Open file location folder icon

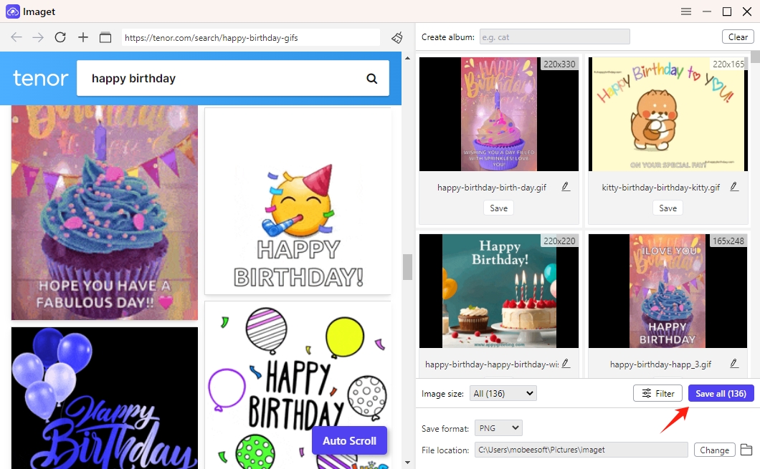point(746,450)
